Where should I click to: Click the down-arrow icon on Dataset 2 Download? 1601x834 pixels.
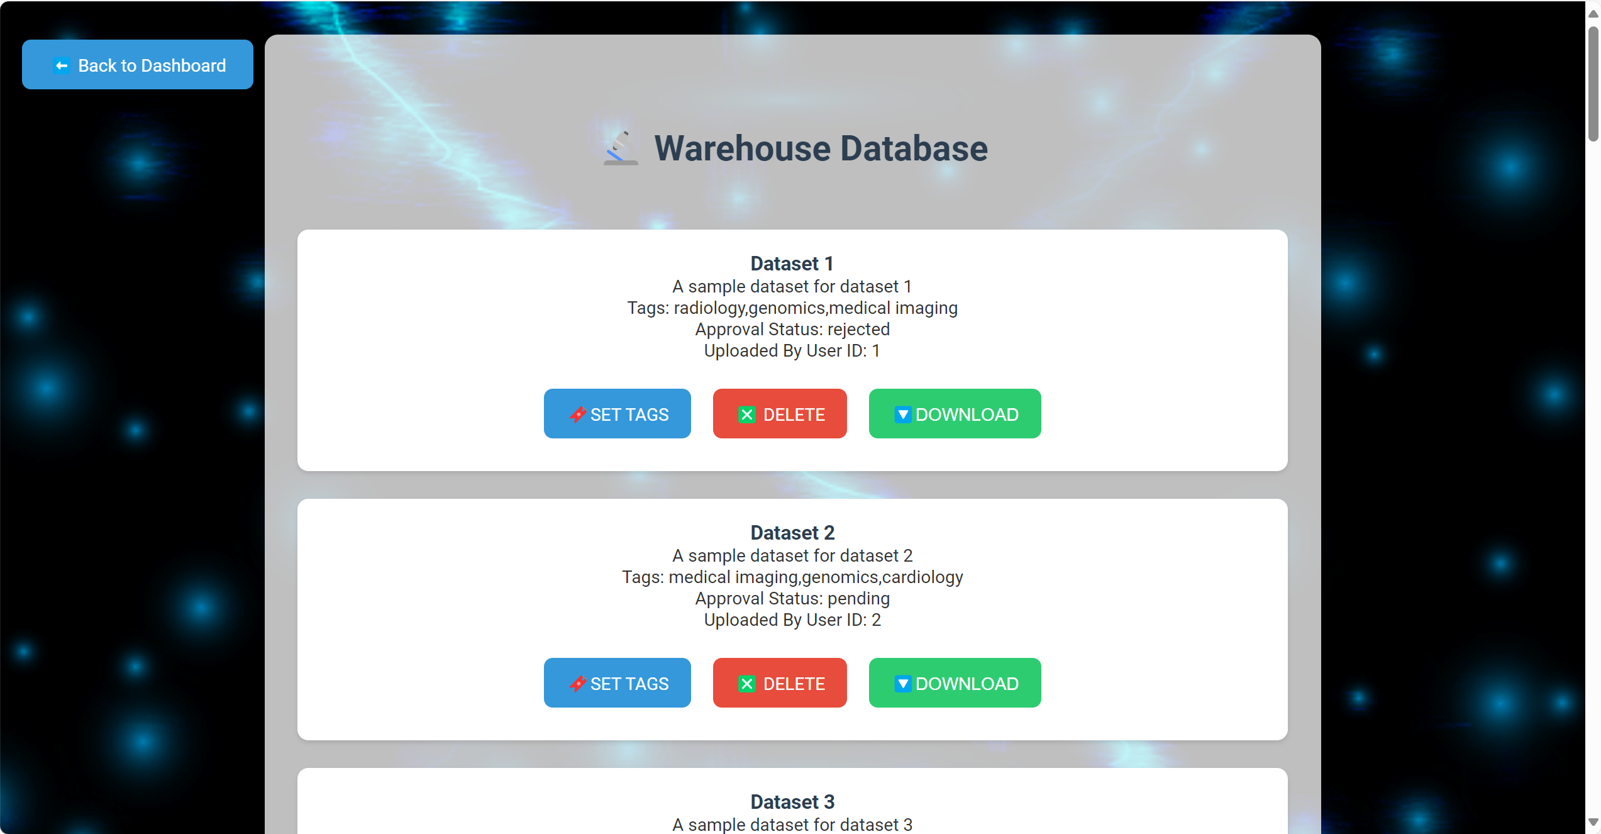902,684
